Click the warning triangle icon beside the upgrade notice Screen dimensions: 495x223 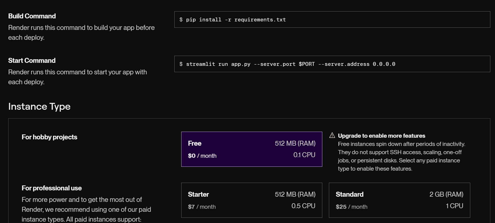(332, 135)
